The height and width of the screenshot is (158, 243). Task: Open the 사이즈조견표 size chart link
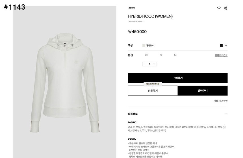pyautogui.click(x=221, y=55)
